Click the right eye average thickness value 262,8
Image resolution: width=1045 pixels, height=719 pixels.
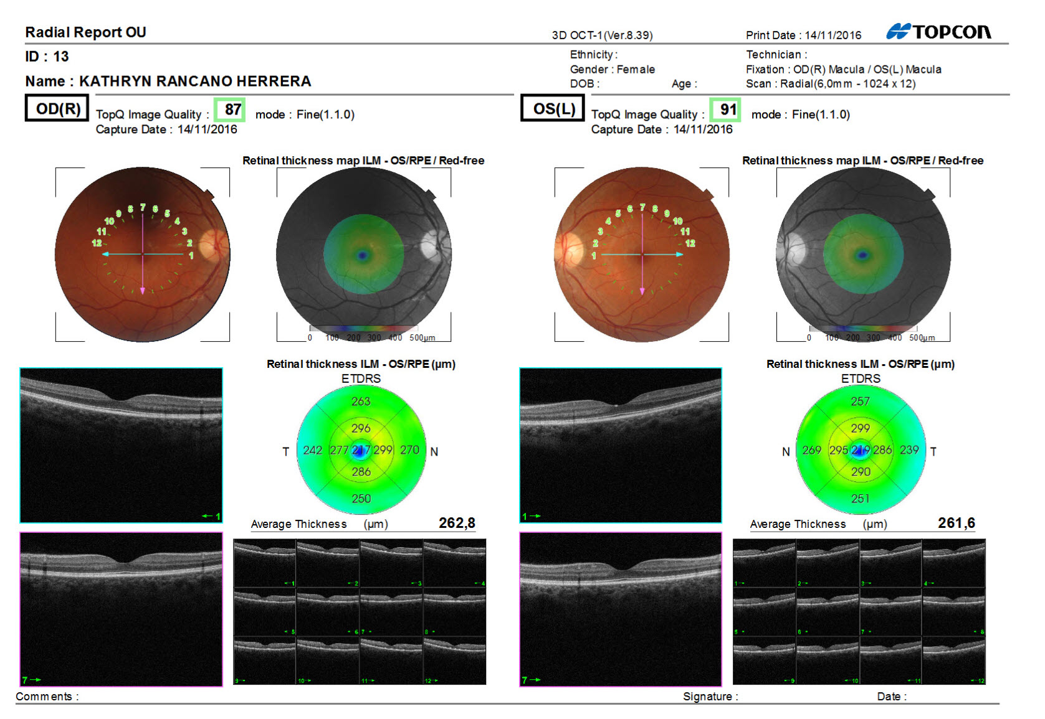457,523
